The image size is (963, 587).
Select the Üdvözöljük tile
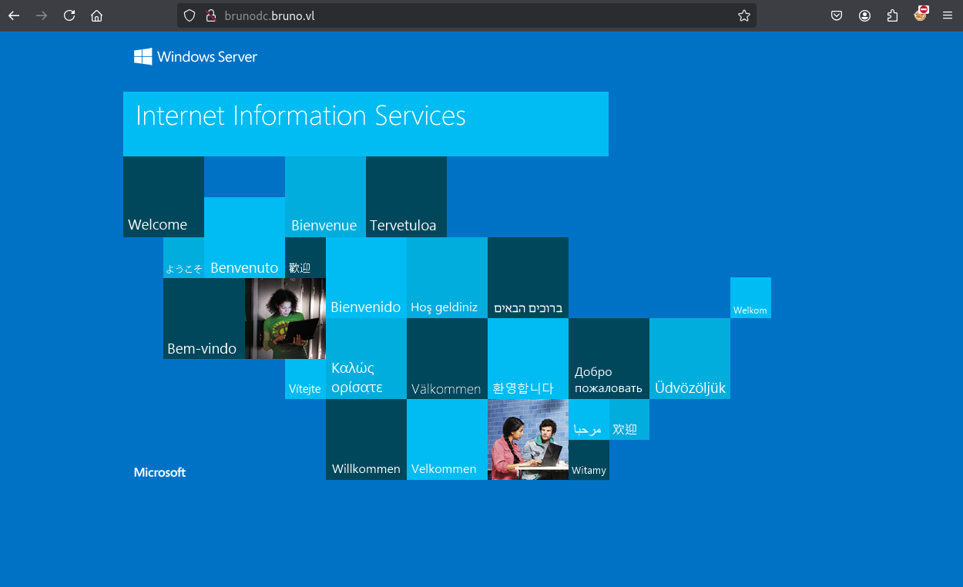[690, 358]
